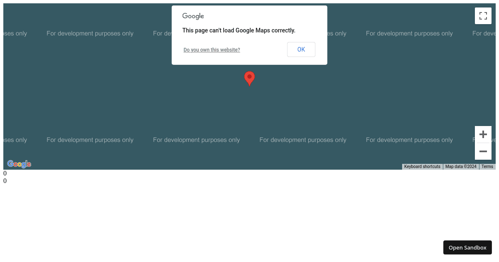Click the Google logo in the error dialog
This screenshot has height=262, width=499.
pos(193,16)
